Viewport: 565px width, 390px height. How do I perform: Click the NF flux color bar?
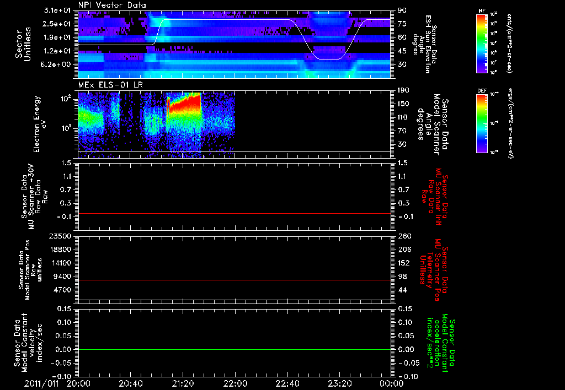[x=482, y=44]
